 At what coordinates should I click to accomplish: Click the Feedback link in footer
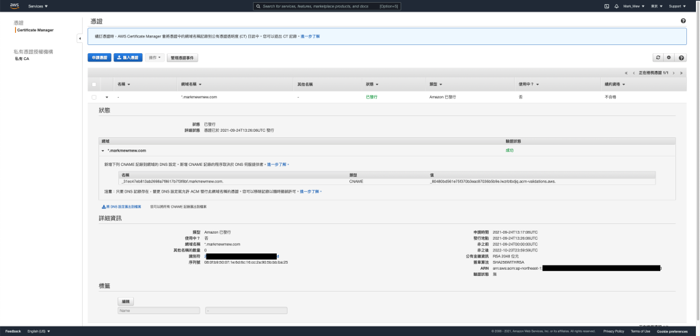[x=13, y=331]
